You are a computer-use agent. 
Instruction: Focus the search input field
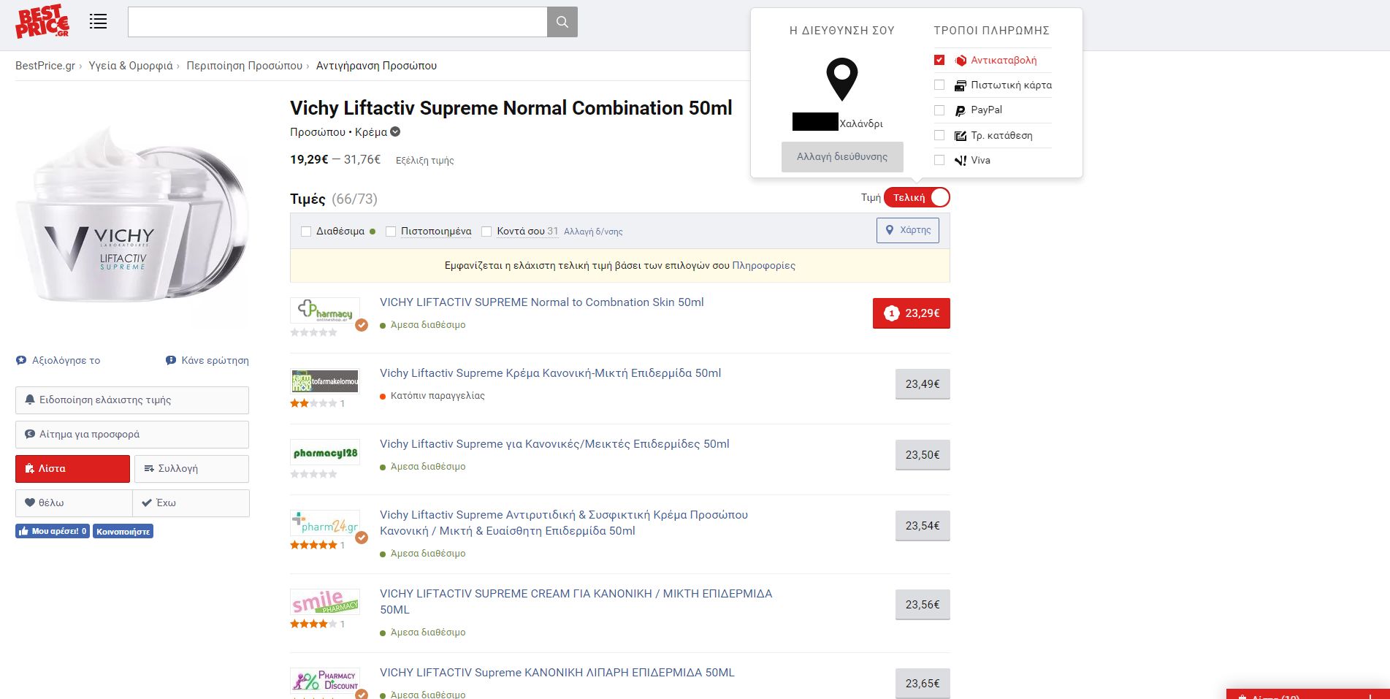click(x=337, y=22)
